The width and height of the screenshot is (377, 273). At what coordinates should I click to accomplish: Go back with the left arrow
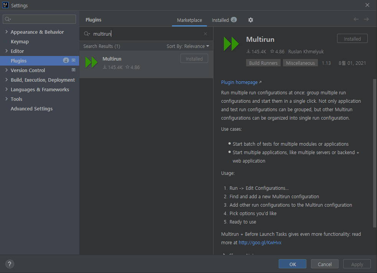click(x=356, y=19)
